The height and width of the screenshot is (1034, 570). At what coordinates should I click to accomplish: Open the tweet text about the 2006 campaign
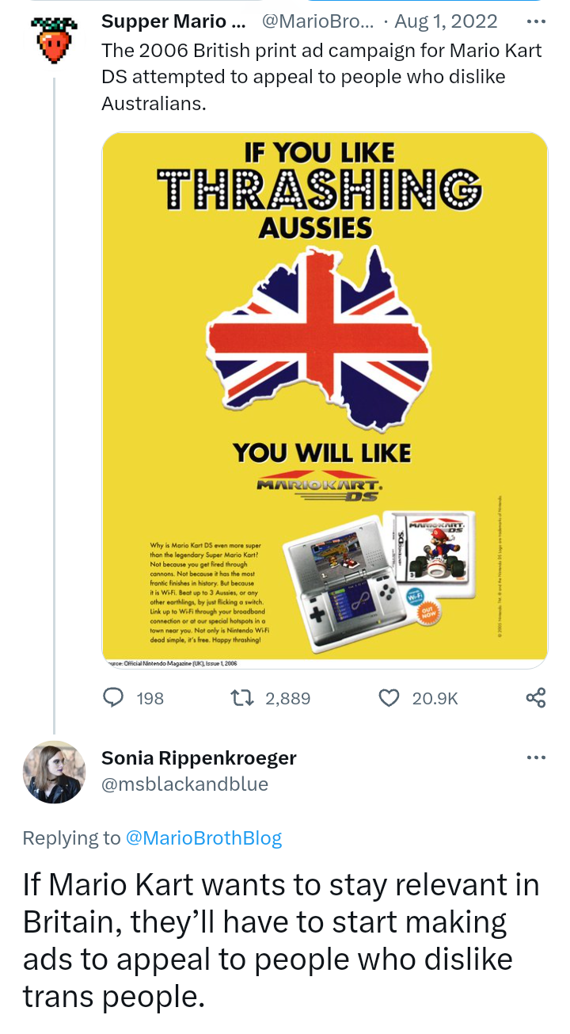(x=321, y=77)
